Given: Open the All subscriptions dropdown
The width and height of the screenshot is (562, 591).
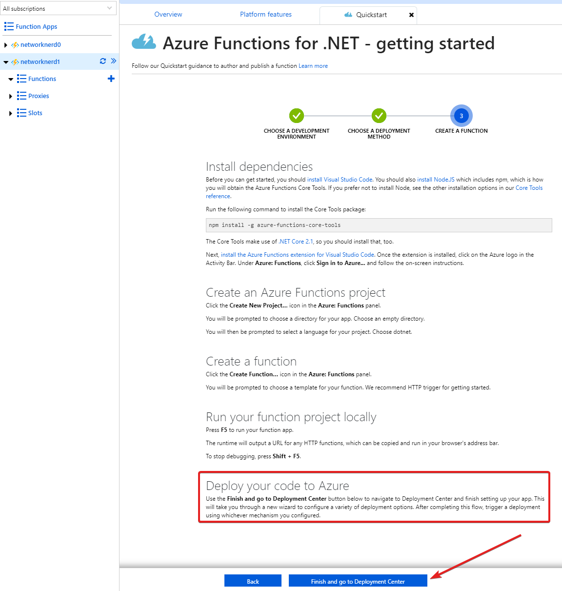Looking at the screenshot, I should pos(58,8).
